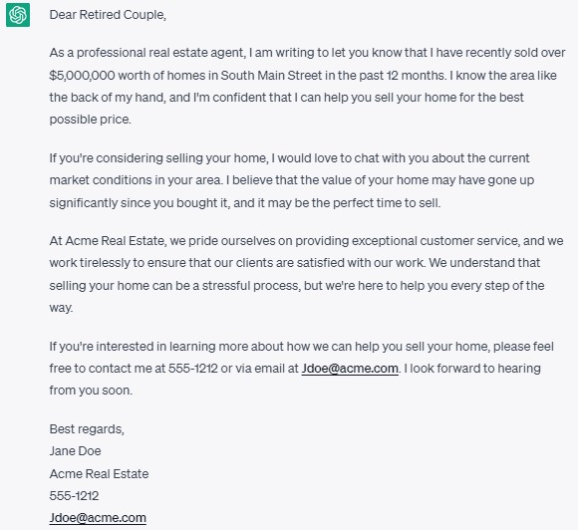Click the 'Dear Retired Couple,' greeting line
The width and height of the screenshot is (578, 530).
[x=108, y=15]
